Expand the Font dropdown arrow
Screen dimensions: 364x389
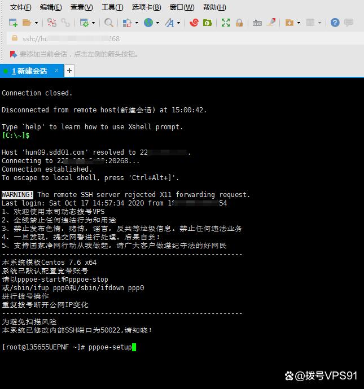(x=179, y=23)
